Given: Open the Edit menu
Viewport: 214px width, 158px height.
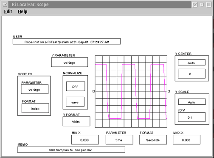Looking at the screenshot, I should pos(8,11).
